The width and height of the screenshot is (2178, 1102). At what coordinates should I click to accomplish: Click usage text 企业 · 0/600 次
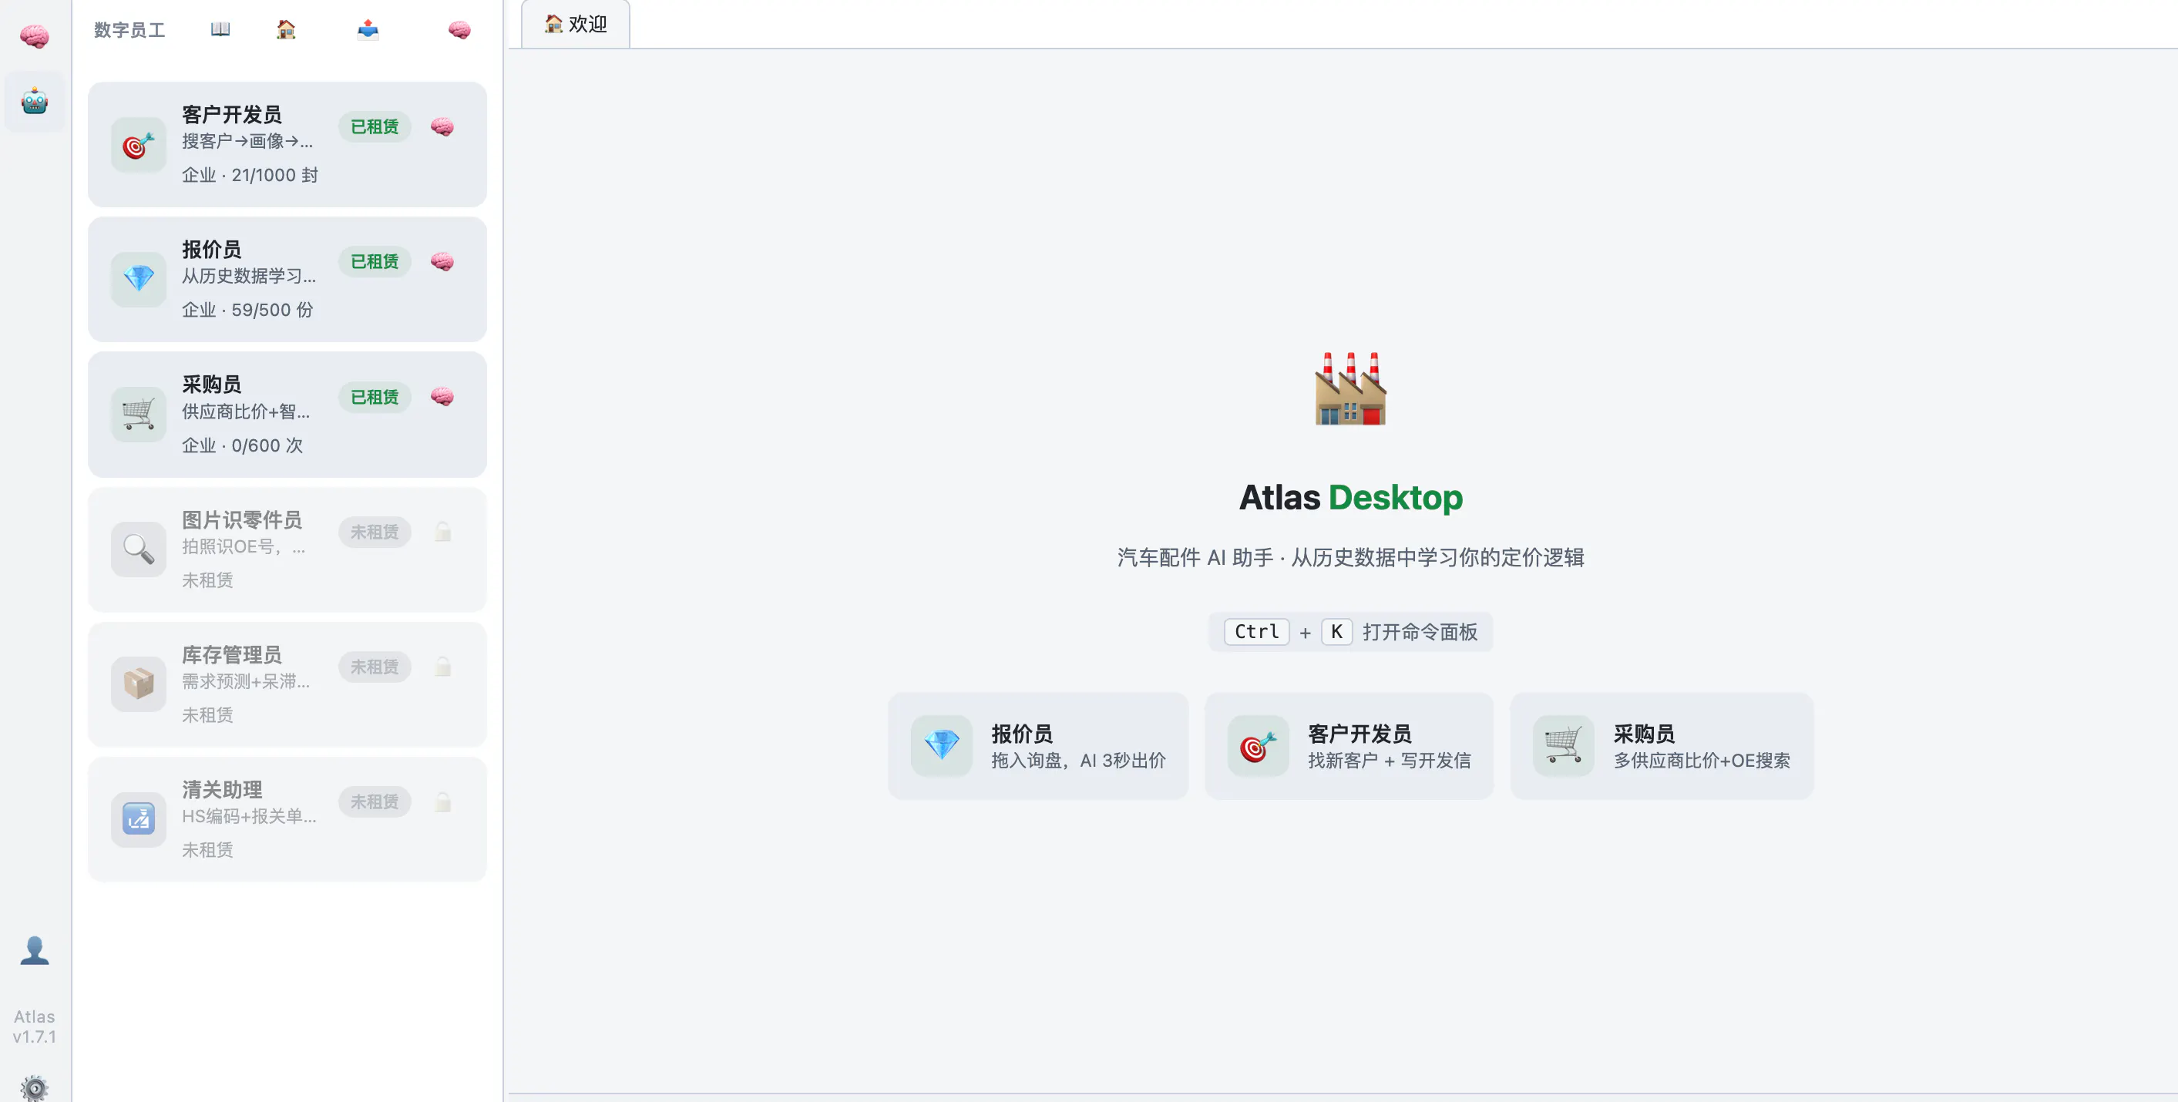243,445
